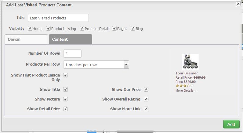Uncheck the Show Our Price option
This screenshot has width=243, height=133.
pos(146,89)
